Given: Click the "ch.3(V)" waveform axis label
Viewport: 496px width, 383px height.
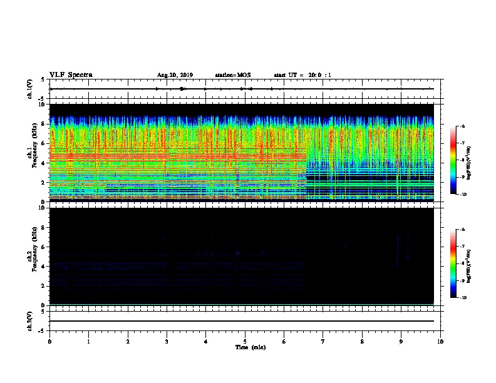Looking at the screenshot, I should [x=30, y=321].
